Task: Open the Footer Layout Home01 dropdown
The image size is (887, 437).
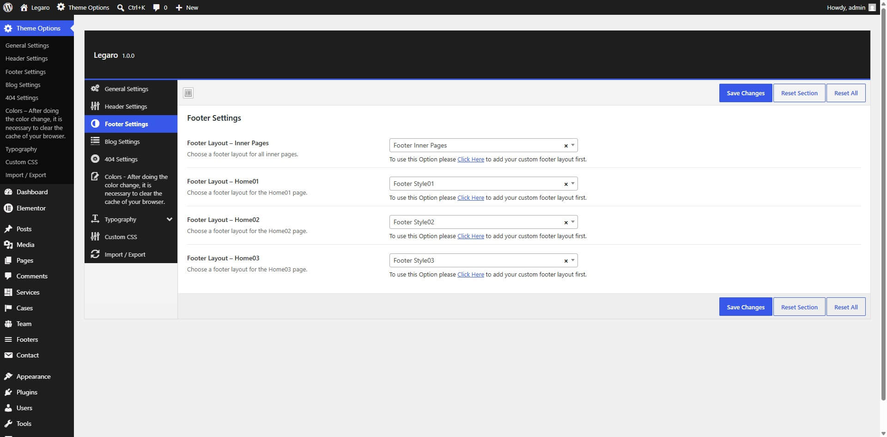Action: (483, 184)
